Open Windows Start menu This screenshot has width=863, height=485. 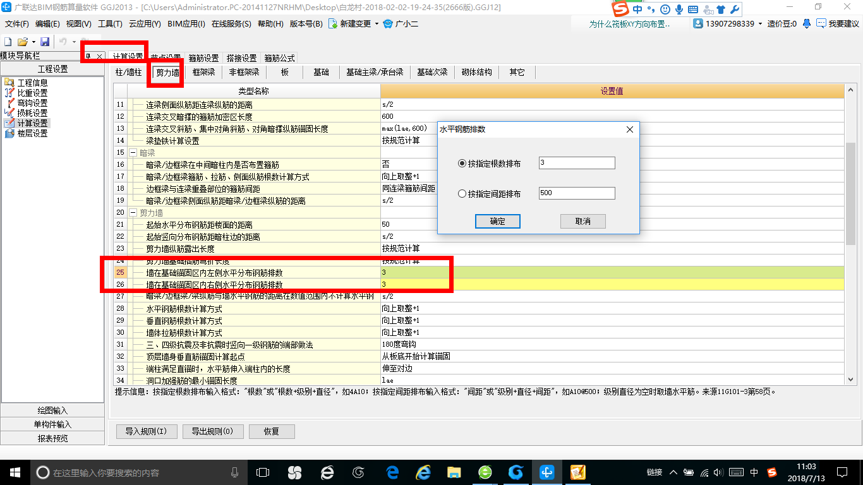(14, 472)
